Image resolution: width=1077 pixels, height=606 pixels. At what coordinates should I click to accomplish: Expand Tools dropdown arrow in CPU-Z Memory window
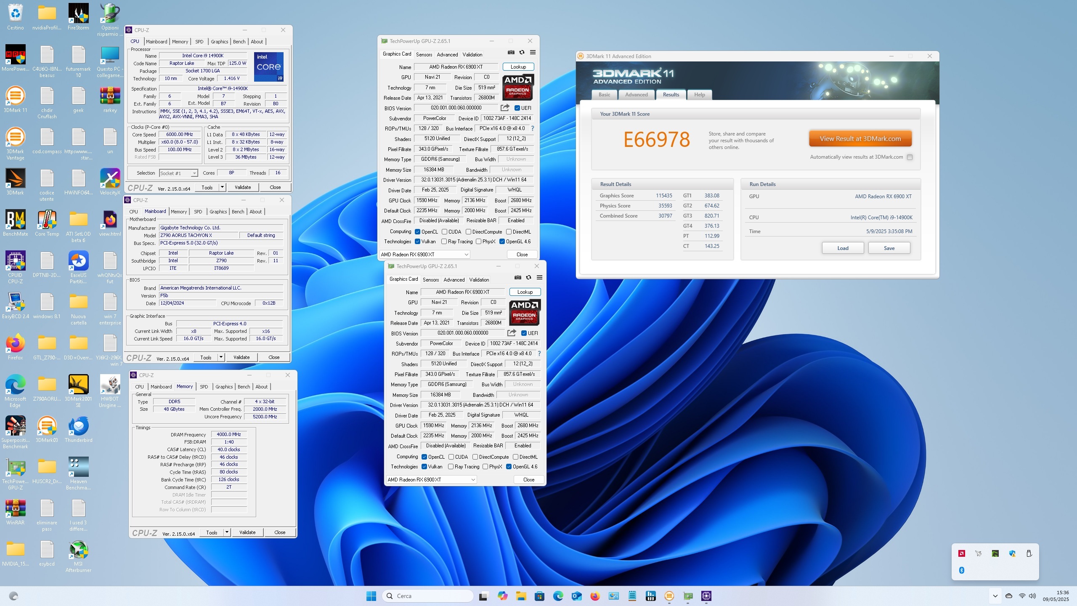pyautogui.click(x=227, y=532)
